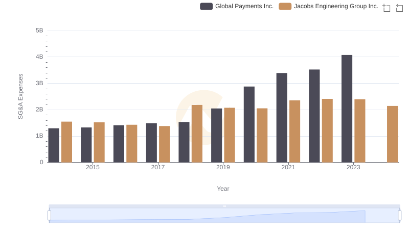Image resolution: width=409 pixels, height=235 pixels.
Task: Click the 2015 Jacobs Engineering tan bar
Action: coord(99,142)
